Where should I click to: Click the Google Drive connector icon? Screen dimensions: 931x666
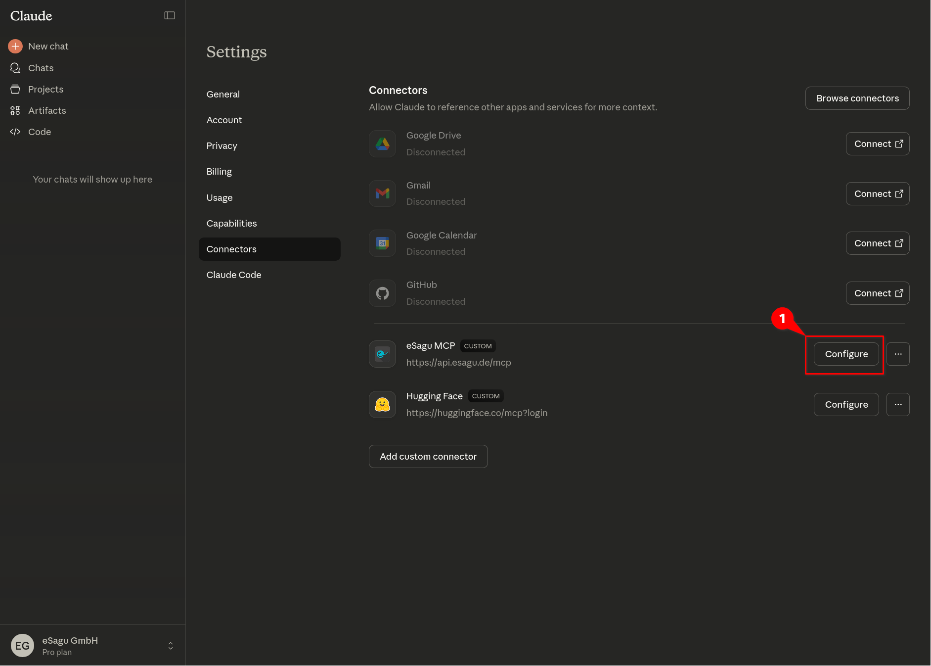382,143
